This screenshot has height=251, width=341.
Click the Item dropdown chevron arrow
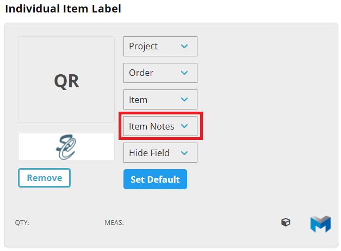point(184,100)
